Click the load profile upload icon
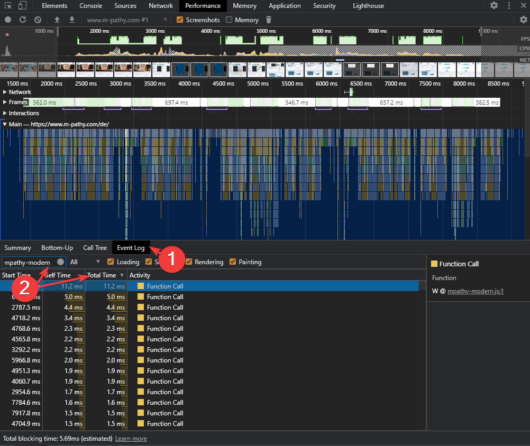 [x=57, y=20]
